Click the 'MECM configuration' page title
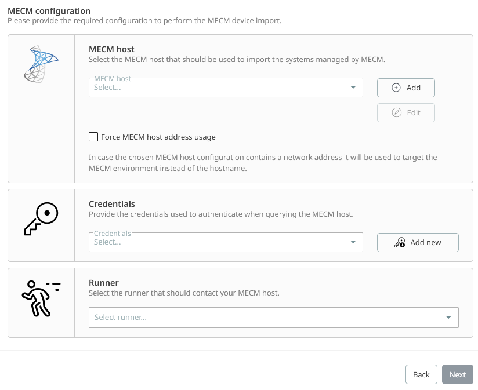The height and width of the screenshot is (390, 478). click(x=49, y=11)
